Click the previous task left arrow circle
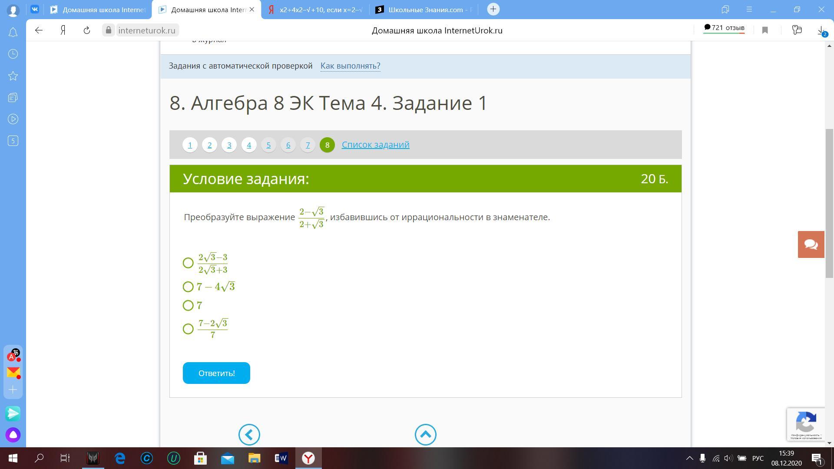 click(249, 435)
